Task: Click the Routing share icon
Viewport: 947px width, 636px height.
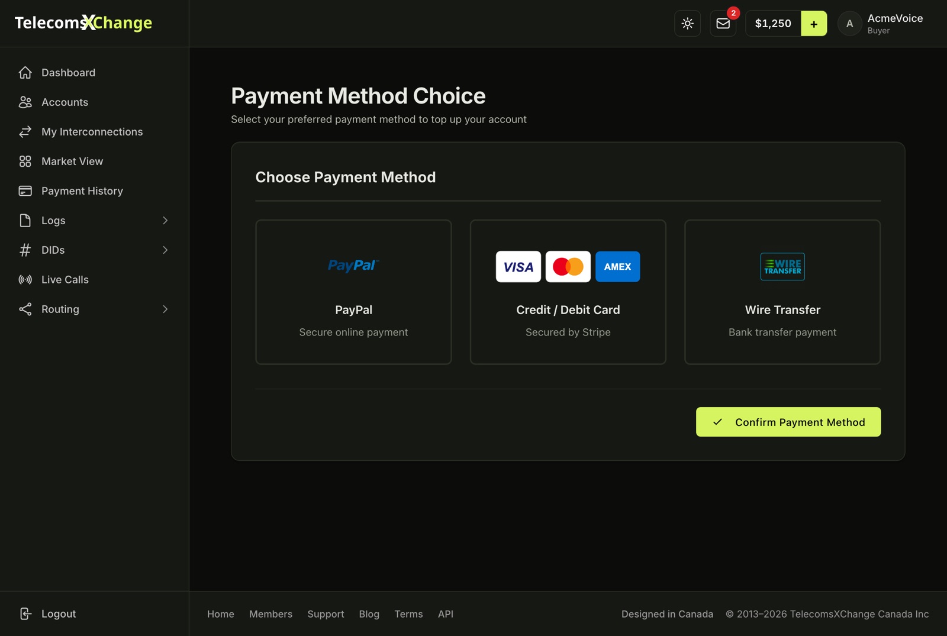Action: click(25, 309)
